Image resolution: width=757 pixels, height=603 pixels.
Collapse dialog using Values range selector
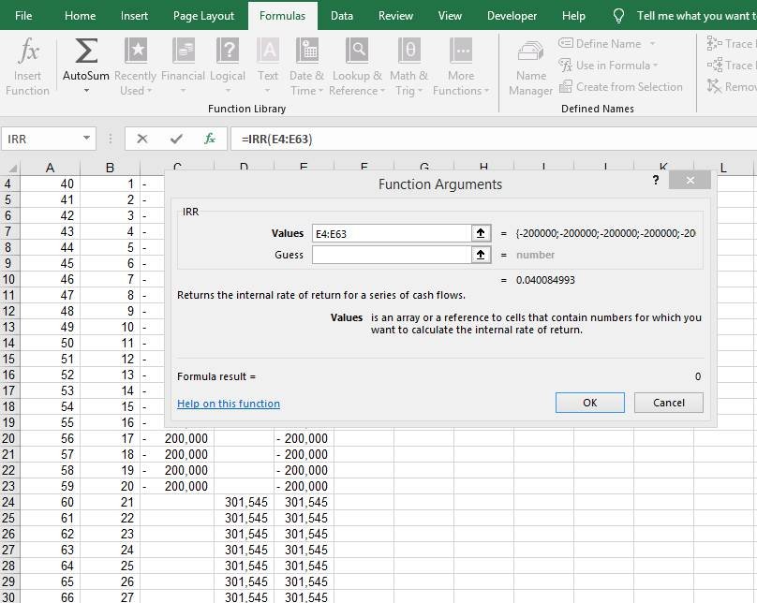tap(482, 233)
